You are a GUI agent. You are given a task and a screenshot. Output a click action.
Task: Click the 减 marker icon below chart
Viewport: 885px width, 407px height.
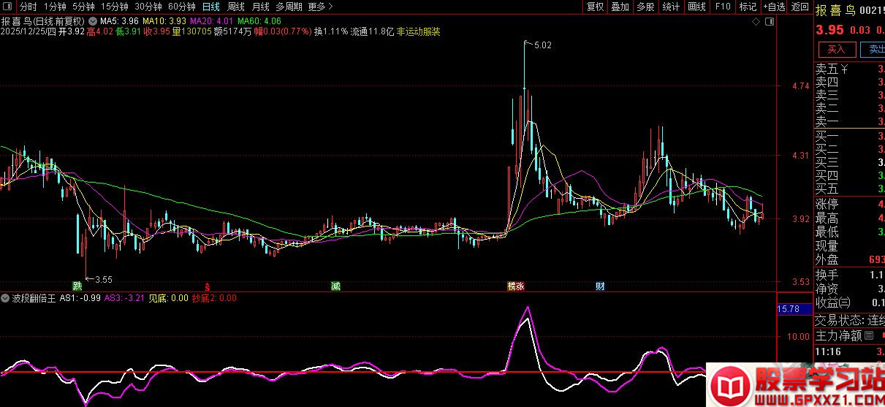pos(335,286)
